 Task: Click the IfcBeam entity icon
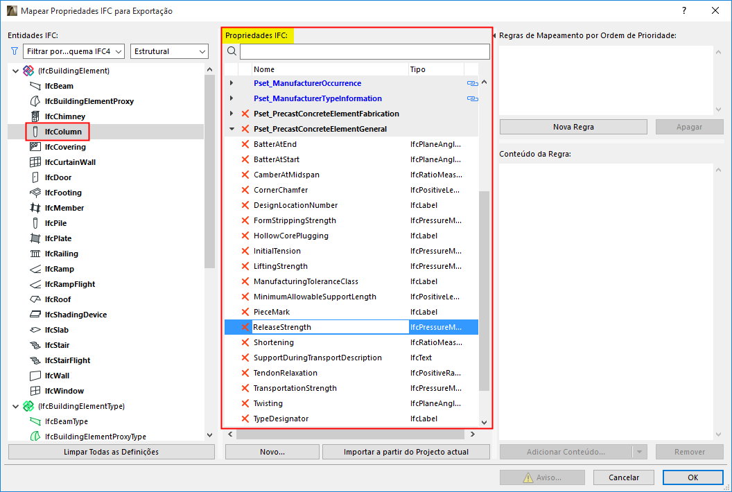(35, 86)
